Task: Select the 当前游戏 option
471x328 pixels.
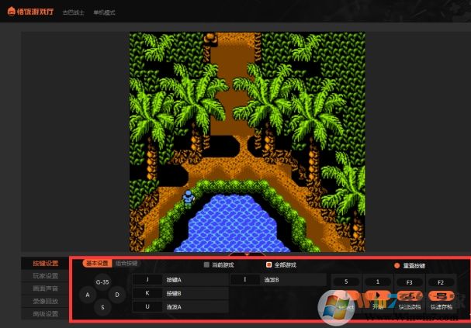Action: tap(206, 264)
